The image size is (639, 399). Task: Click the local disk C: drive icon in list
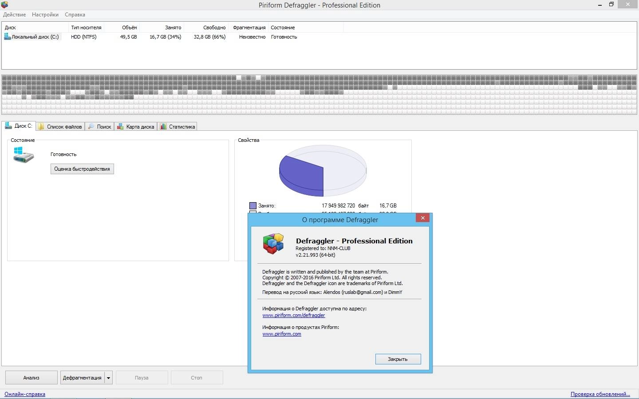[7, 37]
